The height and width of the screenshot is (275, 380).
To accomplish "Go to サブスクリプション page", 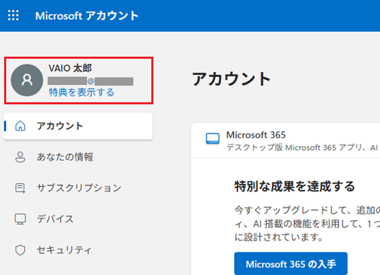I will (78, 188).
